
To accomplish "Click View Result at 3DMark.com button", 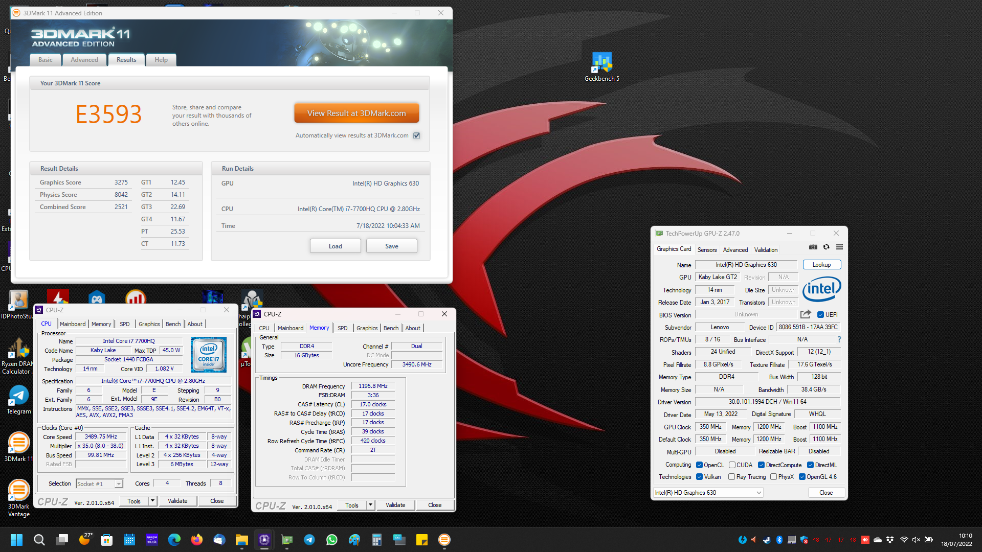I will tap(356, 113).
